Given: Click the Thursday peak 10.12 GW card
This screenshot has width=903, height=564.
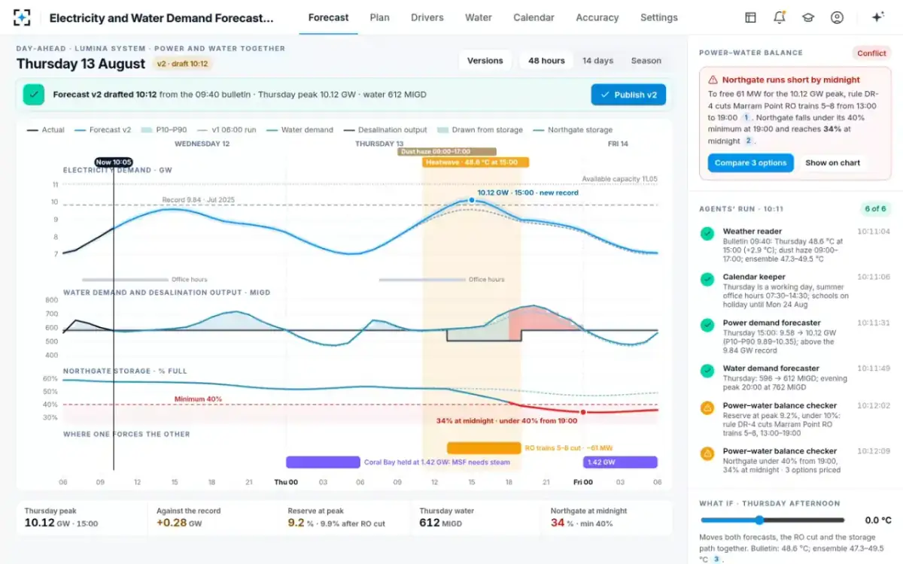Looking at the screenshot, I should point(82,517).
